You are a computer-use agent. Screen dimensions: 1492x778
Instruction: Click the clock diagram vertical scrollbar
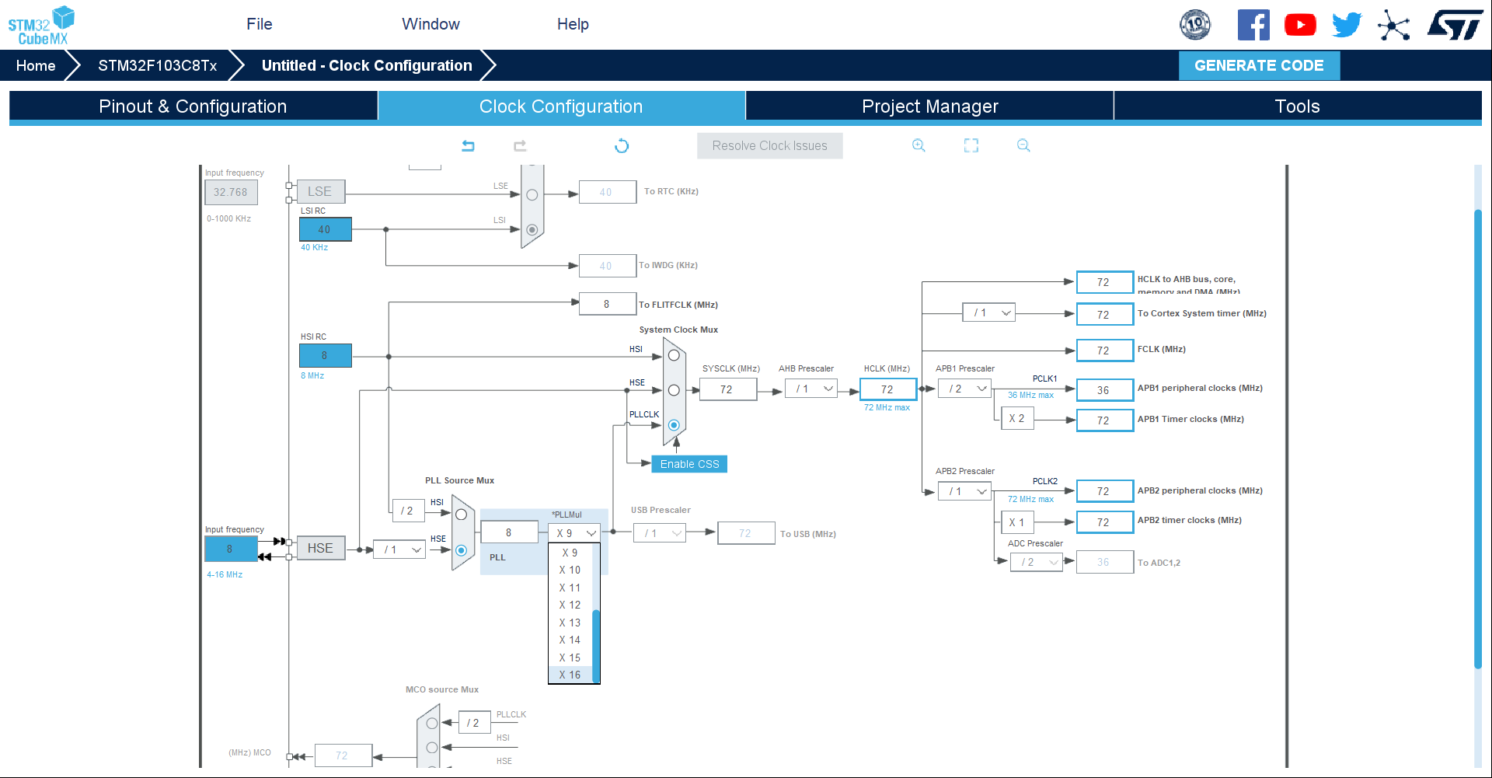(x=1478, y=439)
